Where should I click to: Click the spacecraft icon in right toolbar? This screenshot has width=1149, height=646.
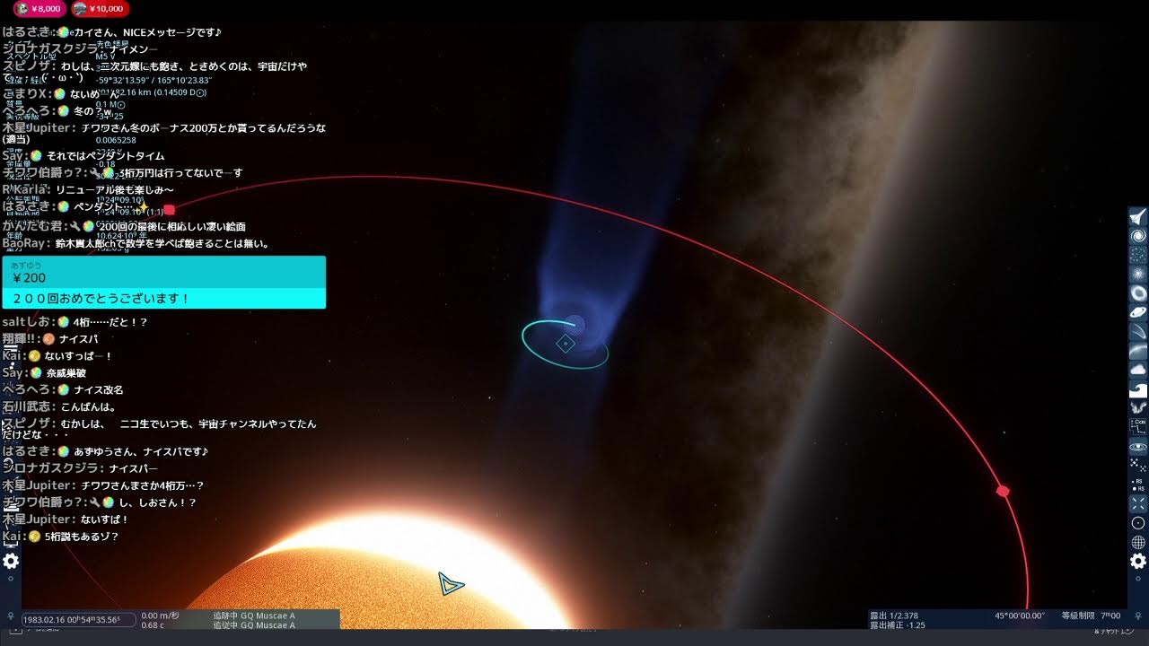point(1137,217)
